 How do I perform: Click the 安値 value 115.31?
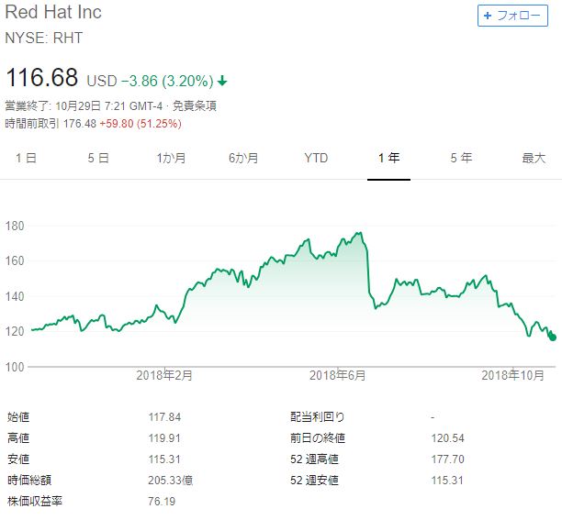164,459
